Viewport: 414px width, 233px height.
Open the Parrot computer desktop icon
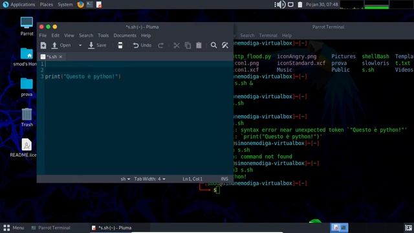point(27,26)
